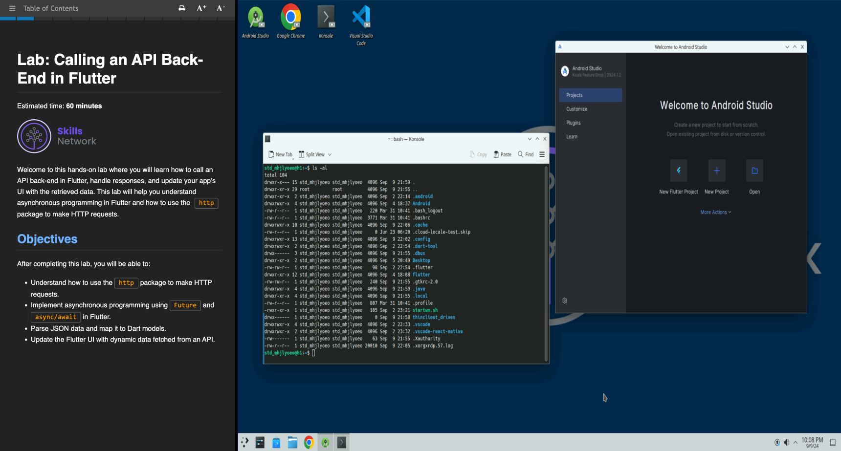Open Dolphin file manager from taskbar
The height and width of the screenshot is (451, 841).
point(292,442)
